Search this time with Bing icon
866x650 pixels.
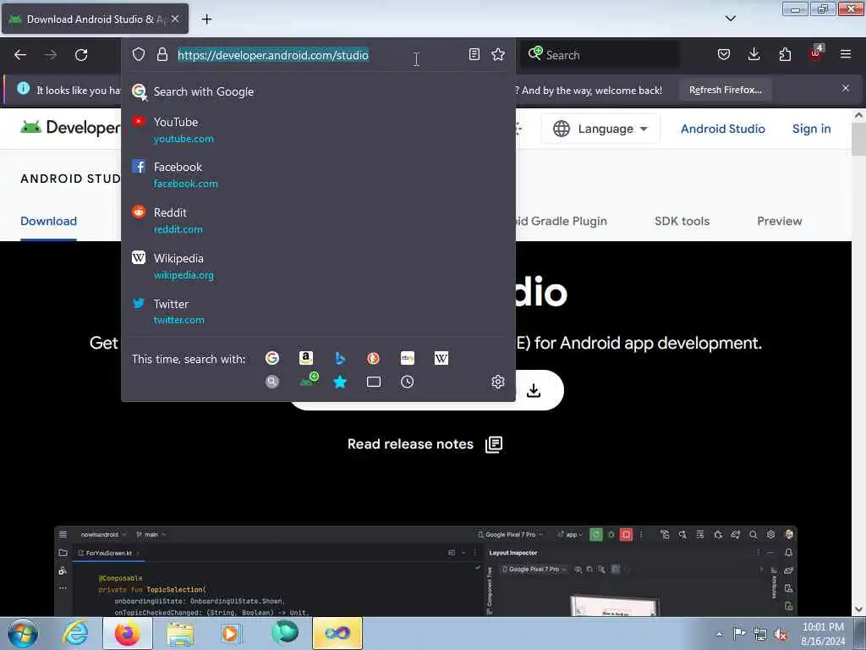point(340,358)
